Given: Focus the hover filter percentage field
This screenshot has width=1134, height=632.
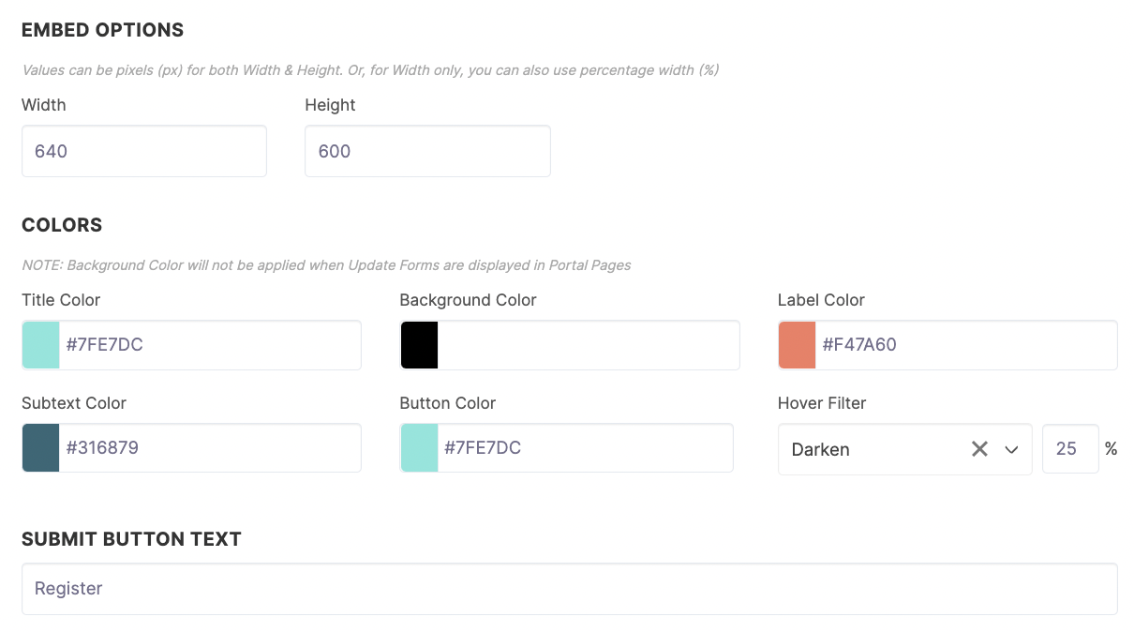Looking at the screenshot, I should 1070,449.
